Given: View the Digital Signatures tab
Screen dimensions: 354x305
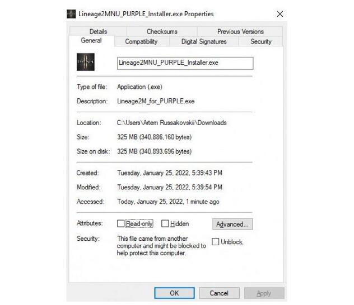Looking at the screenshot, I should tap(204, 41).
